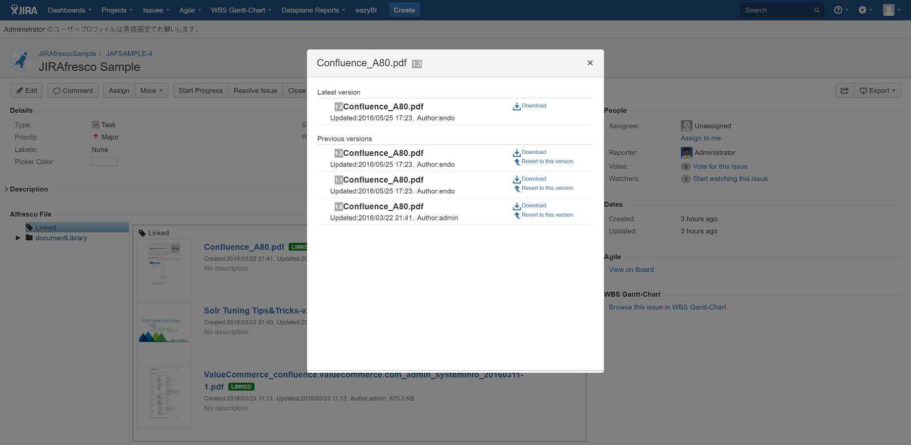This screenshot has width=911, height=445.
Task: Click revert arrow icon for version 1.1
Action: (517, 188)
